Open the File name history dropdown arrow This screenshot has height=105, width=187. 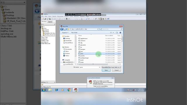click(99, 67)
